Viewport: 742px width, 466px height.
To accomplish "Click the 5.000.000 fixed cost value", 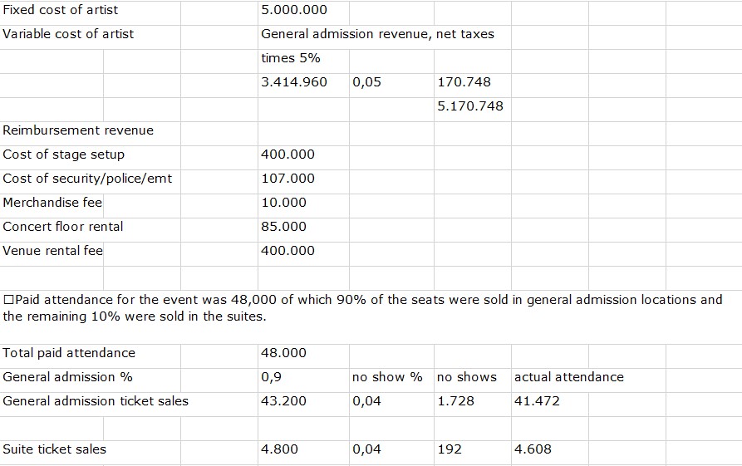I will pos(294,11).
